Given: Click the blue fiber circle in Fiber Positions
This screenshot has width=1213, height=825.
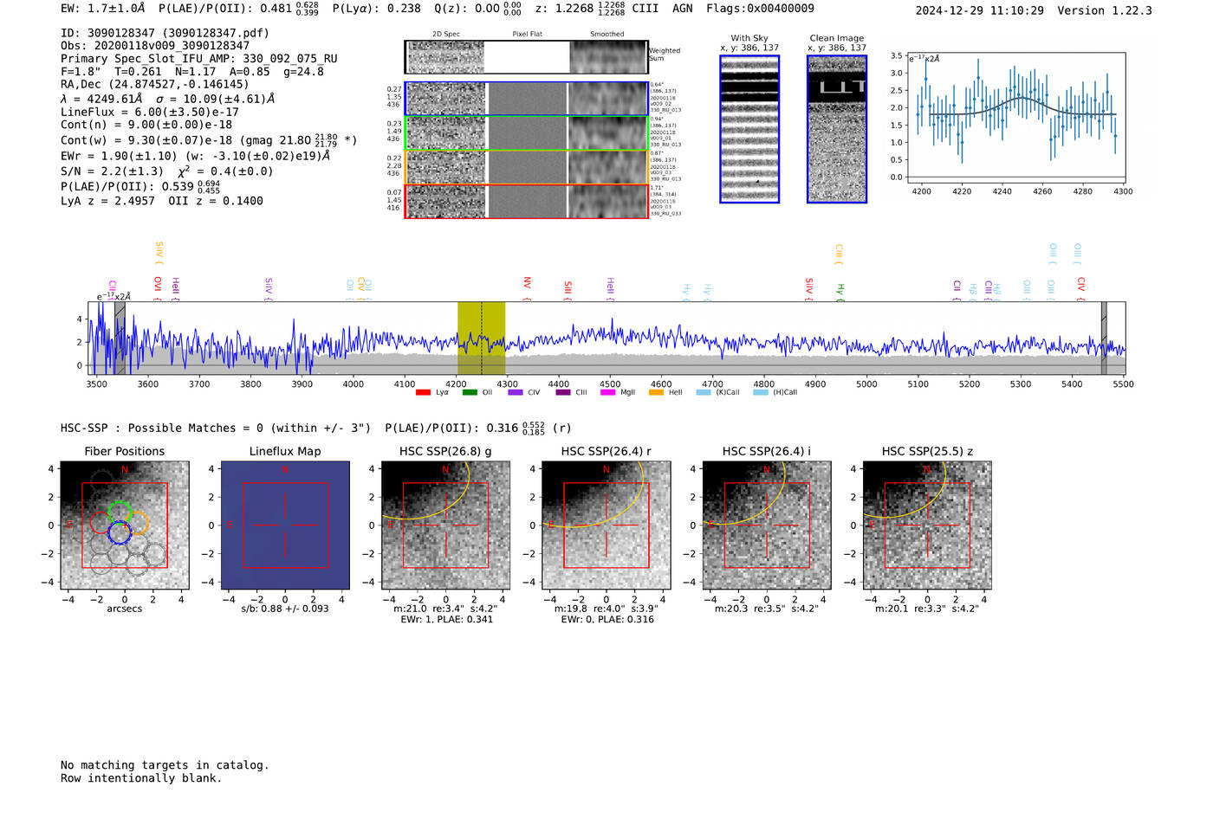Looking at the screenshot, I should point(120,532).
